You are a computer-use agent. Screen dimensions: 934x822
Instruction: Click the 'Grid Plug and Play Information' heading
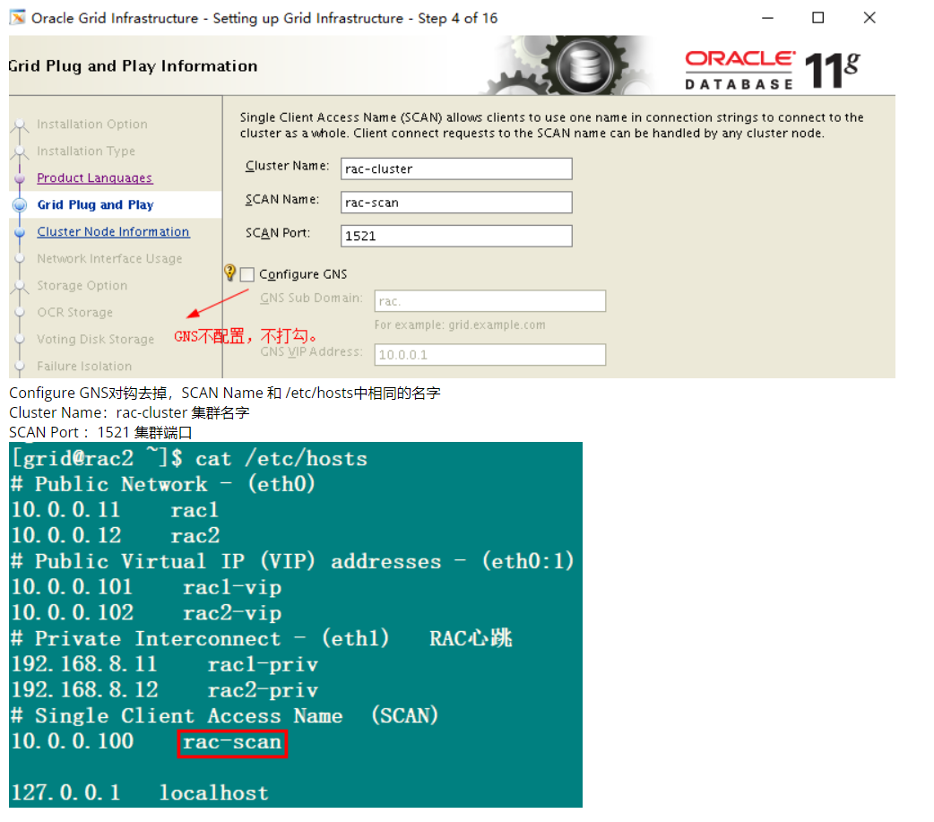pos(134,66)
